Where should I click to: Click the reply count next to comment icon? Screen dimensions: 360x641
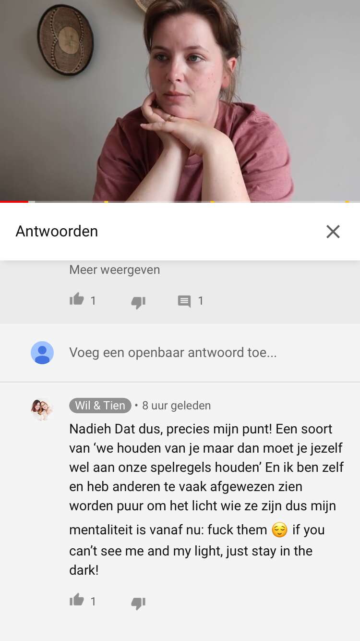click(201, 301)
